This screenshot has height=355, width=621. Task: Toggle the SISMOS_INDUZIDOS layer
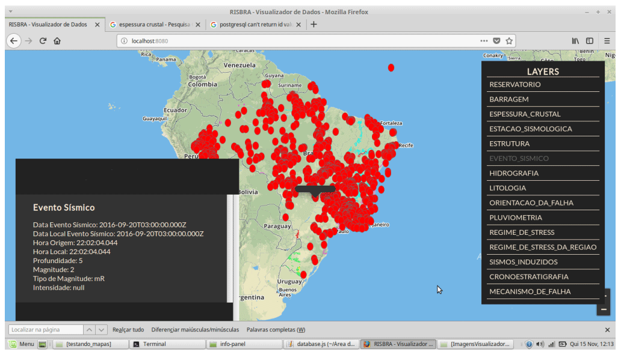[524, 262]
